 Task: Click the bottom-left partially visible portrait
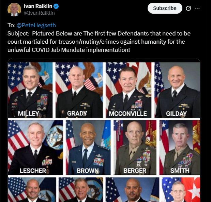(x=32, y=190)
